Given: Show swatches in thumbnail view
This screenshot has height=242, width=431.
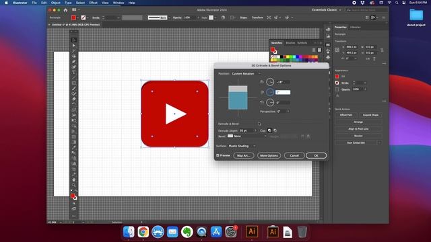Looking at the screenshot, I should click(x=319, y=50).
